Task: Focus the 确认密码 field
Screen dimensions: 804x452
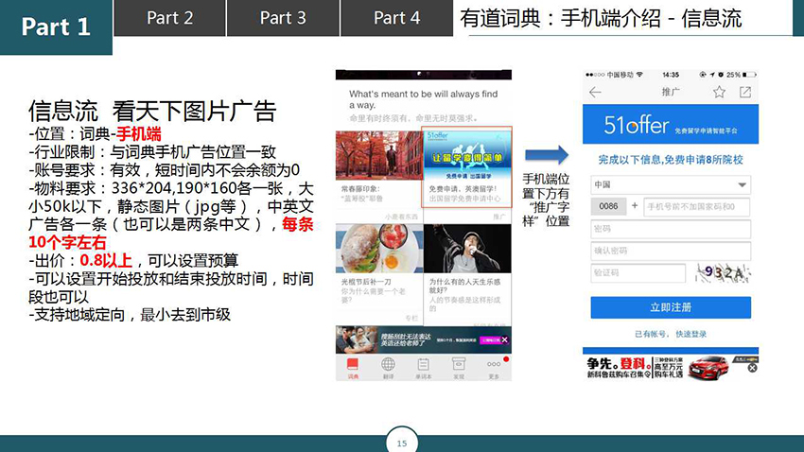Action: [x=671, y=251]
